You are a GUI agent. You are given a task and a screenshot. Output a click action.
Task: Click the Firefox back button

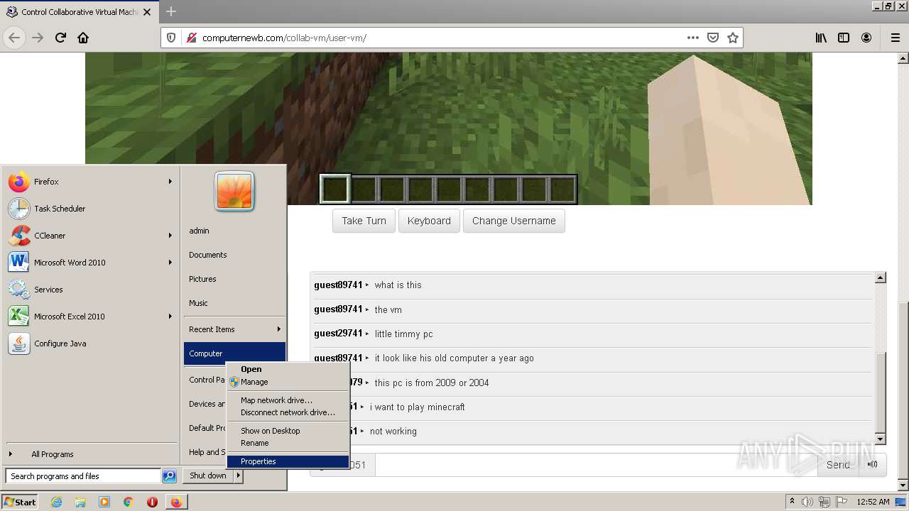[15, 38]
